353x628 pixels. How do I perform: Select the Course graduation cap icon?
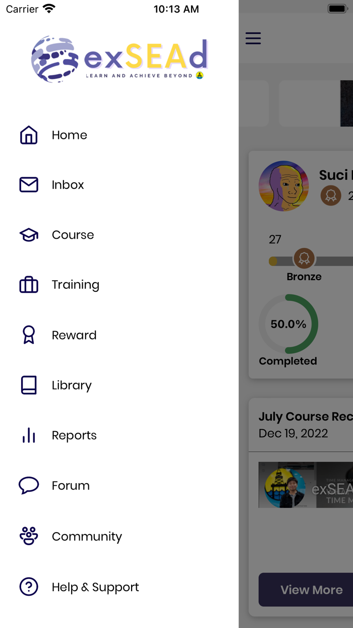(x=29, y=235)
